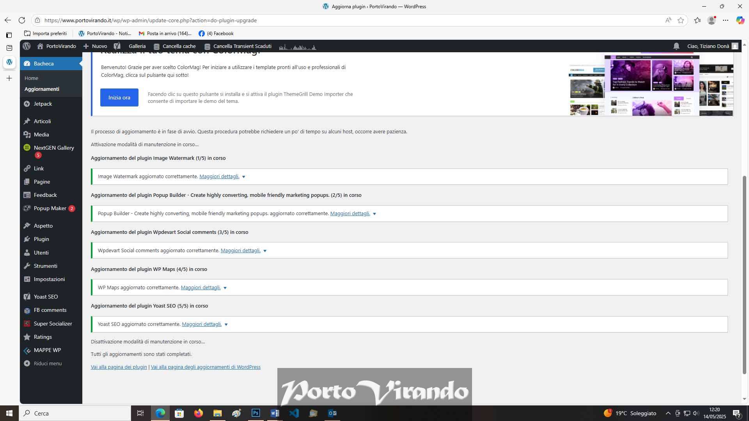This screenshot has height=421, width=749.
Task: Go back with the browser back arrow
Action: pos(8,20)
